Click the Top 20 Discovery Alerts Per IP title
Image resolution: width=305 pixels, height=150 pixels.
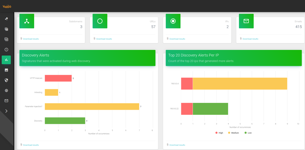coord(194,55)
